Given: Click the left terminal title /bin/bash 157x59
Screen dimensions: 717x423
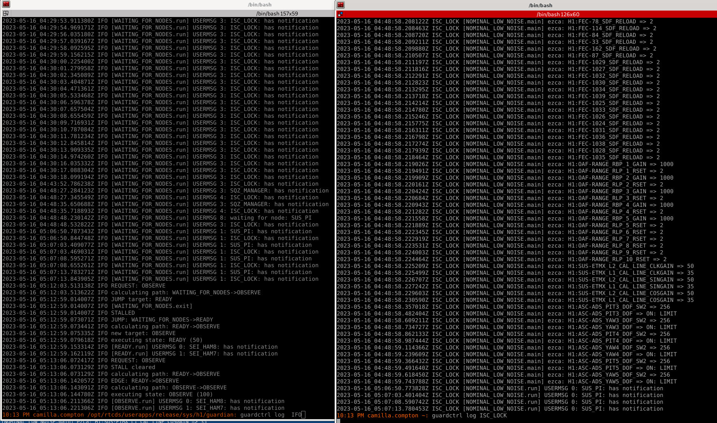Looking at the screenshot, I should [x=277, y=14].
